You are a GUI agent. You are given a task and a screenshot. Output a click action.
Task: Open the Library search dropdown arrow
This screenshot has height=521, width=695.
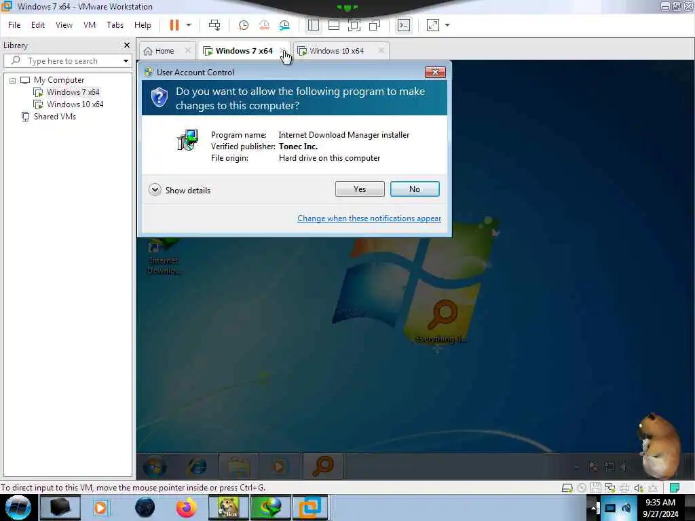(x=126, y=60)
